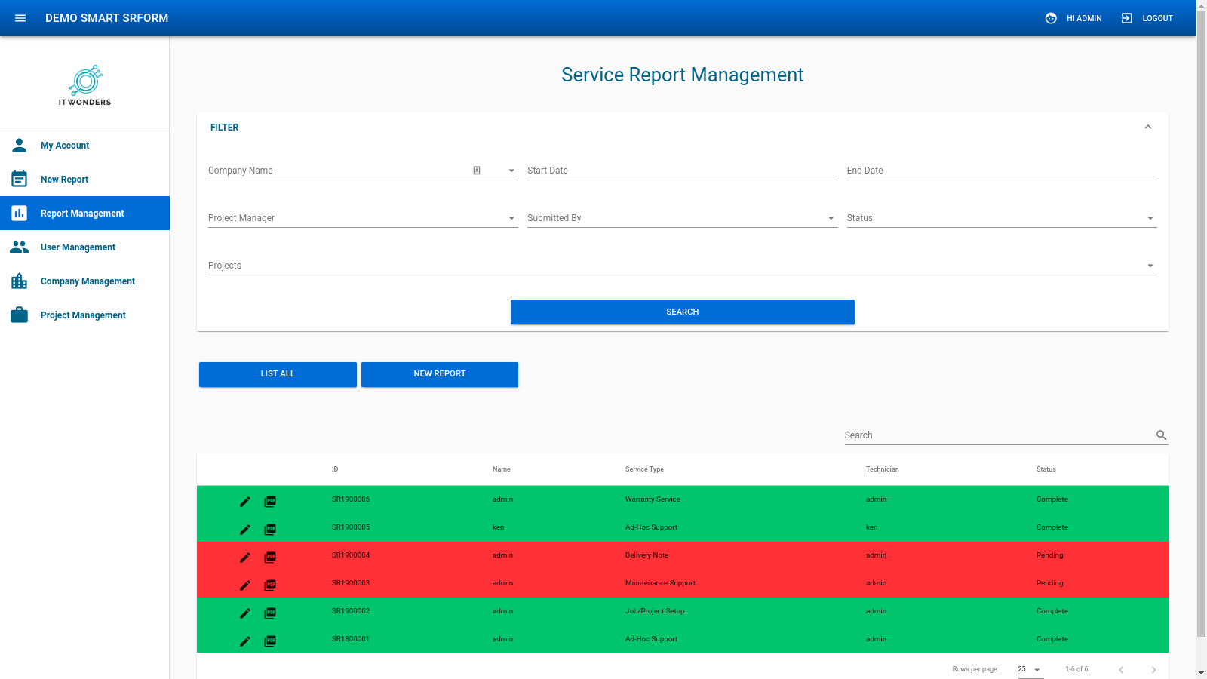Viewport: 1207px width, 679px height.
Task: Edit service report SR1900006 with pencil icon
Action: click(244, 501)
